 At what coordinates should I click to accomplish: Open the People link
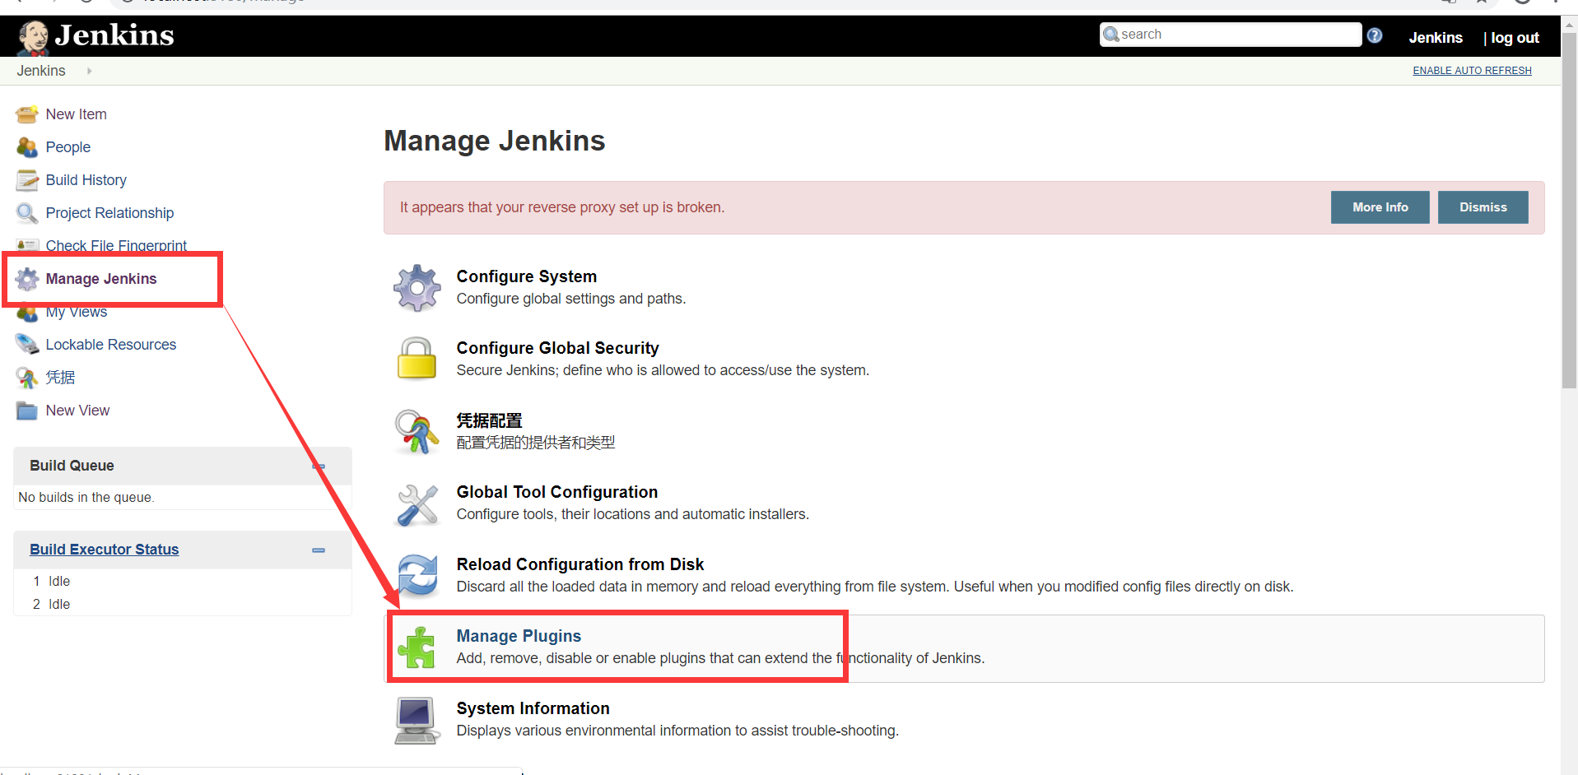click(67, 147)
